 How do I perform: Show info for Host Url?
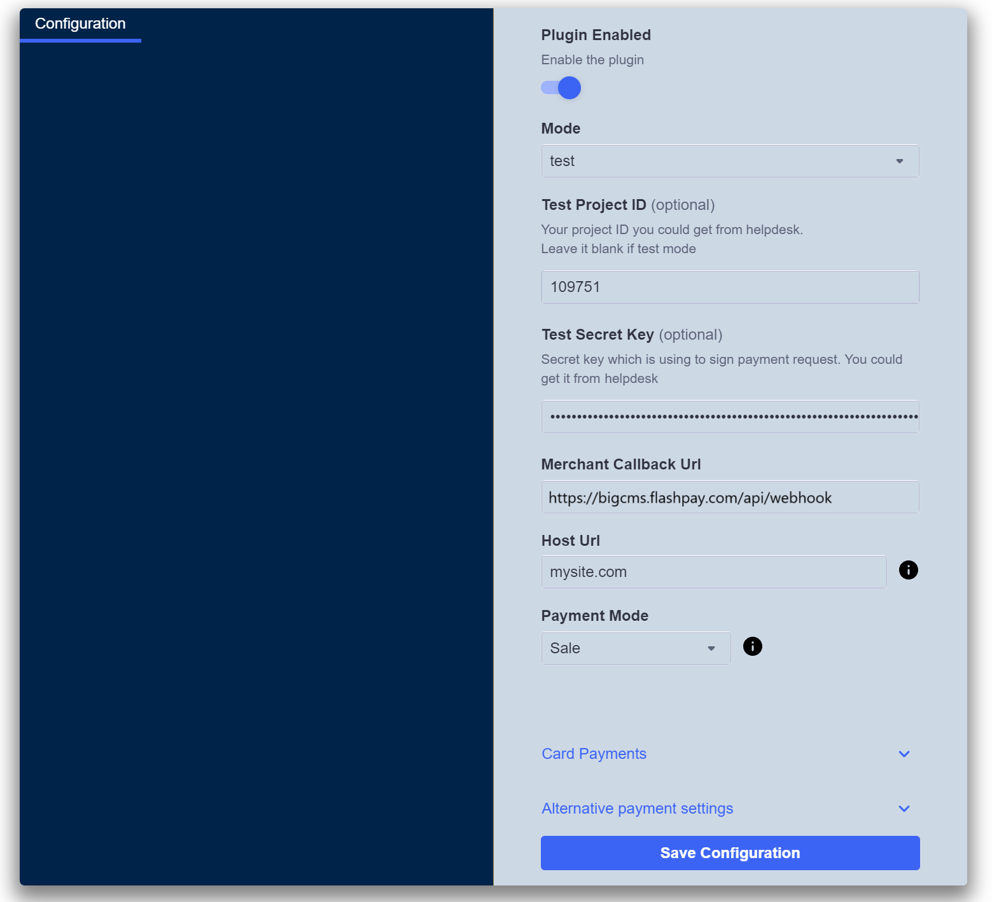908,570
